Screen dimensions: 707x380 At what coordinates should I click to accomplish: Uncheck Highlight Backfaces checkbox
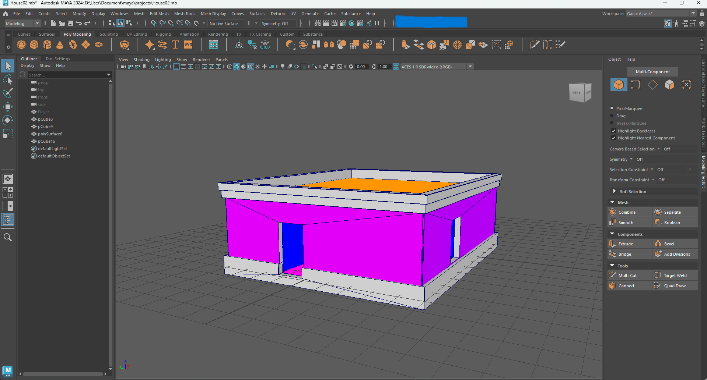613,131
